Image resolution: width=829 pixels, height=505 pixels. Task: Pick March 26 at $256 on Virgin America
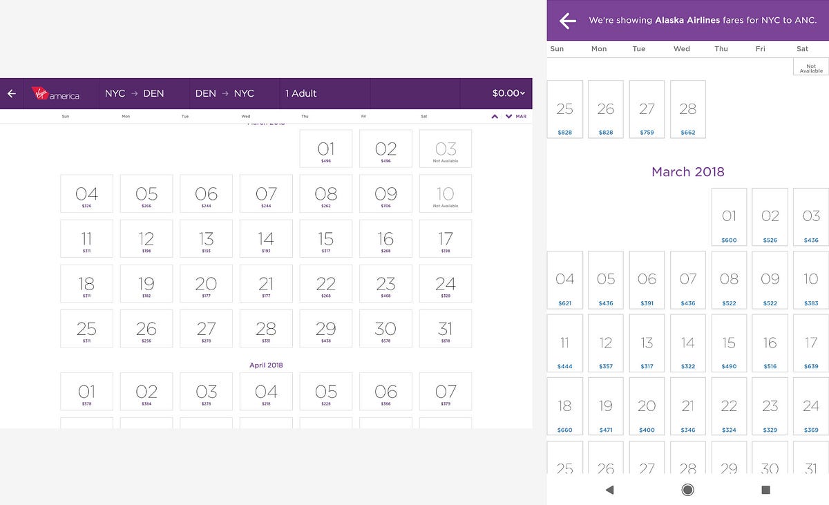pos(146,328)
